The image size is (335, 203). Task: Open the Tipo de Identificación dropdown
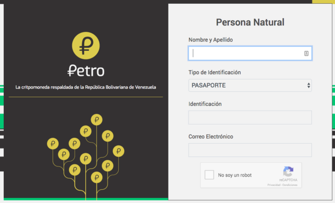click(x=250, y=86)
